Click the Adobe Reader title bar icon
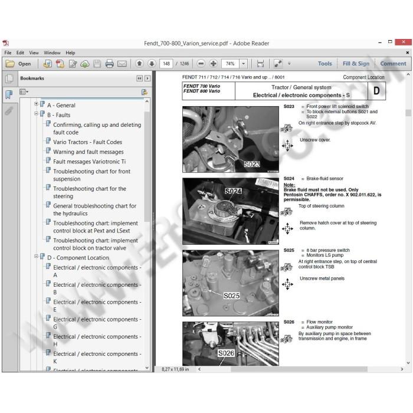 (6, 43)
